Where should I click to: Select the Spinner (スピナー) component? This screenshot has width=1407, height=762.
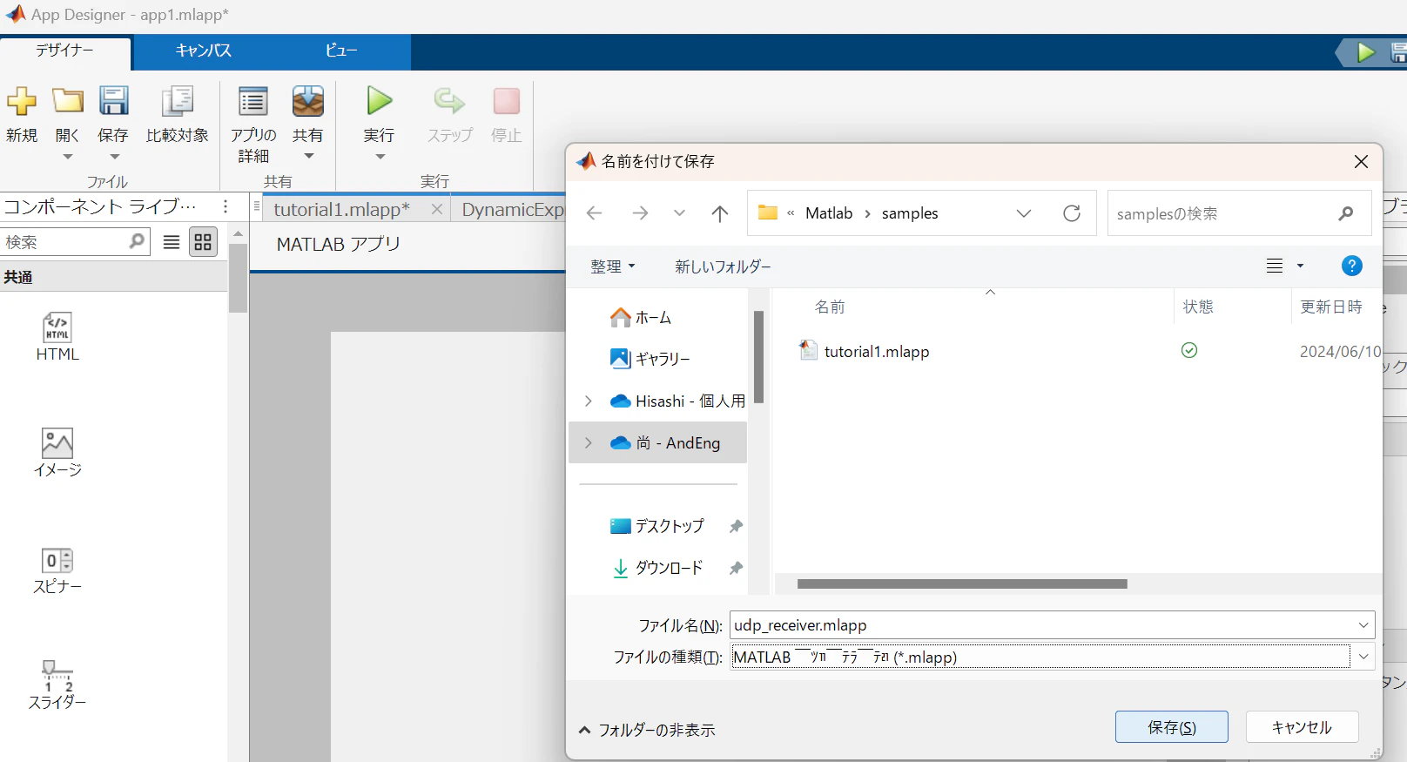click(57, 570)
